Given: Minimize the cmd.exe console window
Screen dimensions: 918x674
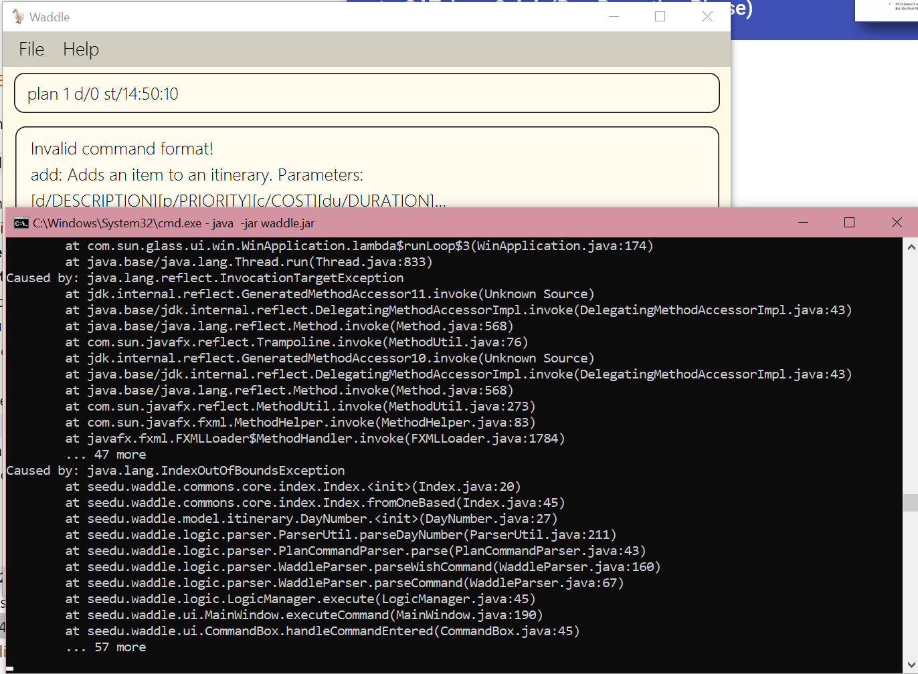Looking at the screenshot, I should [x=804, y=223].
